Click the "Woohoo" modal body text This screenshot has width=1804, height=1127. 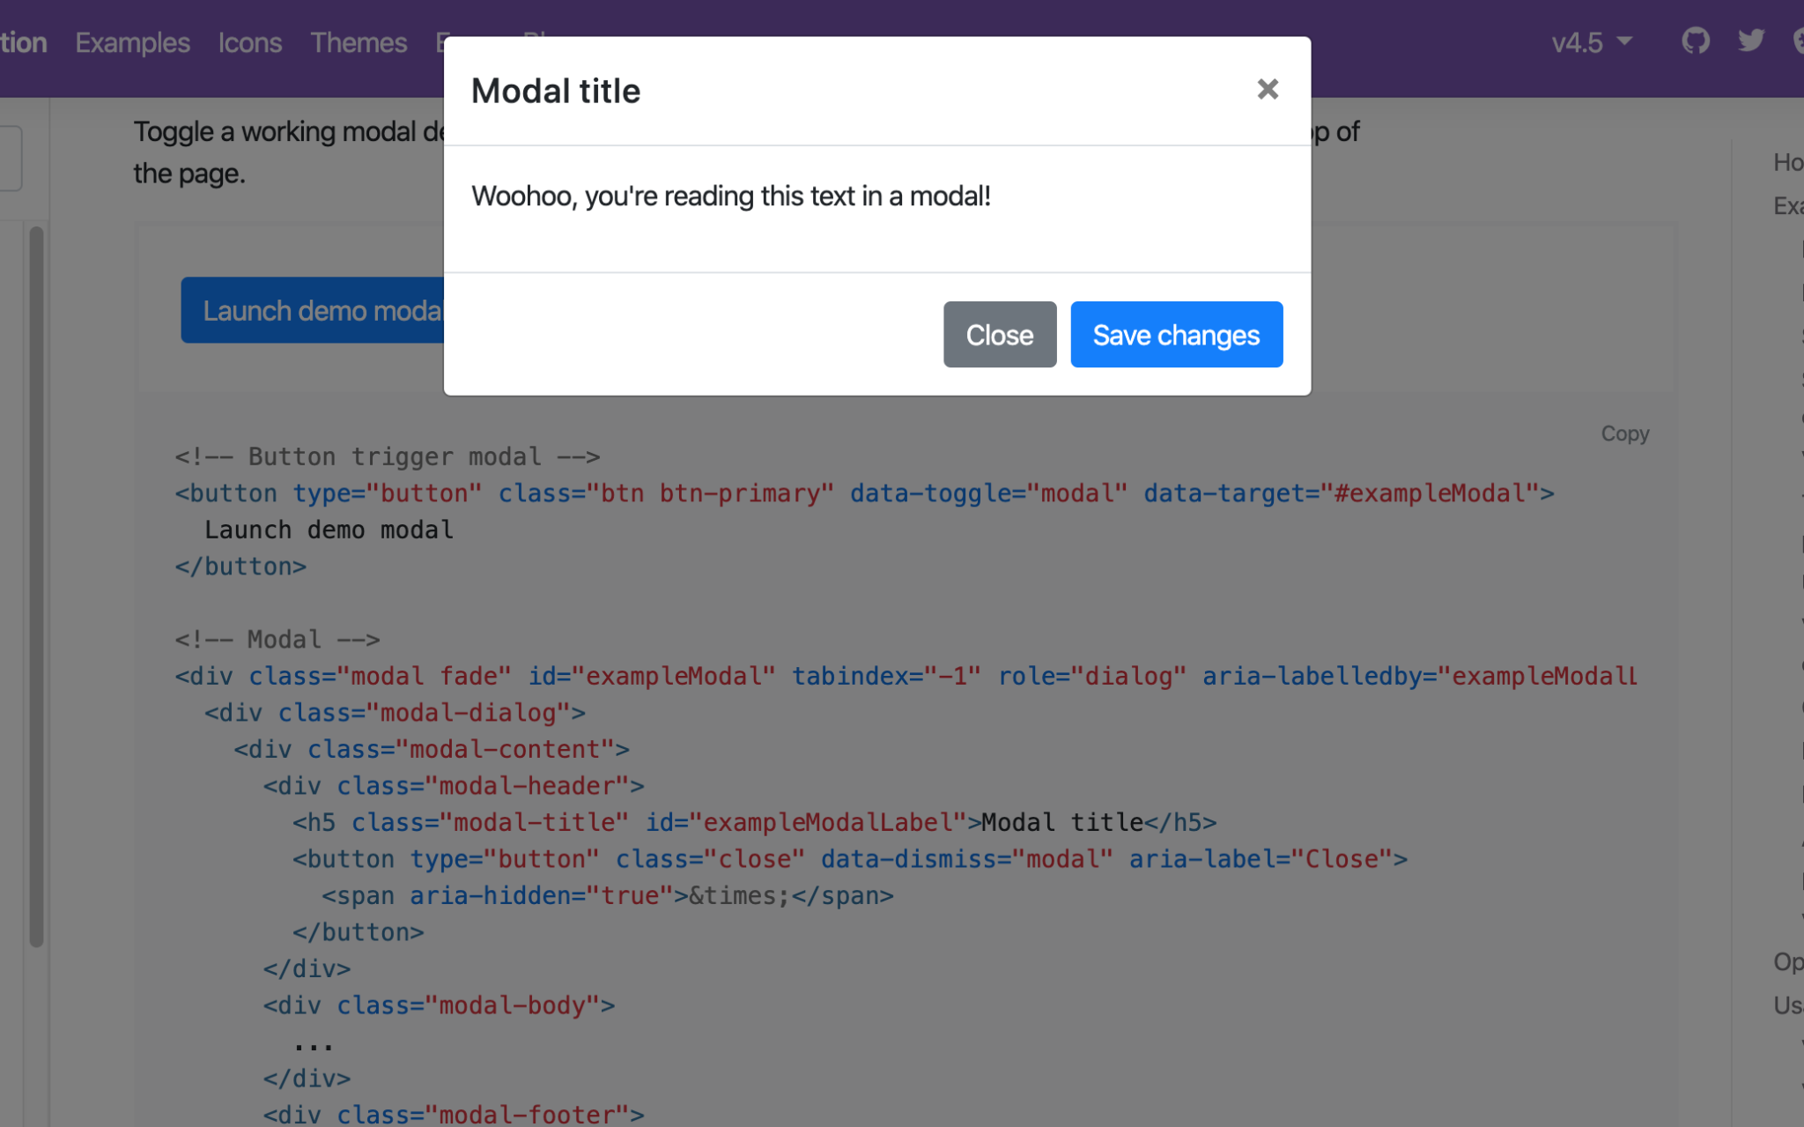pos(730,196)
